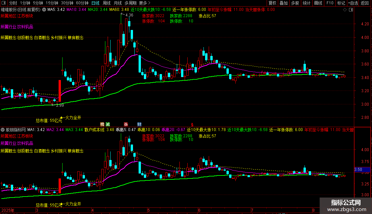This screenshot has height=214, width=372.
Task: Click the MA5: 3.42 value
Action: (x=56, y=10)
